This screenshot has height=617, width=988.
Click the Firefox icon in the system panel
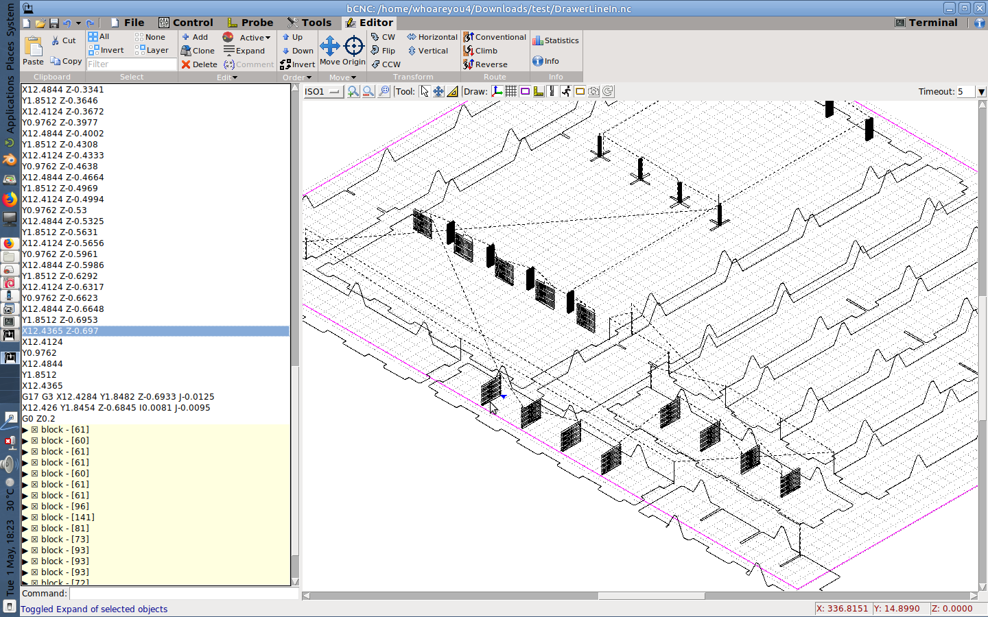(10, 199)
